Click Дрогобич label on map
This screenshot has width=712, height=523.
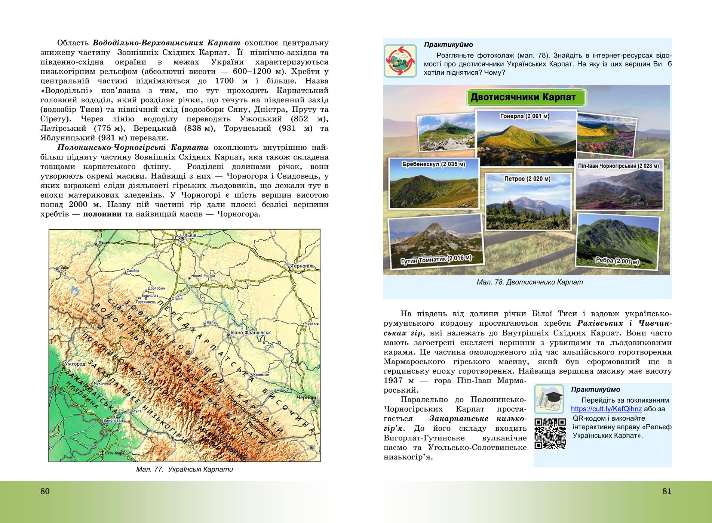[x=156, y=289]
